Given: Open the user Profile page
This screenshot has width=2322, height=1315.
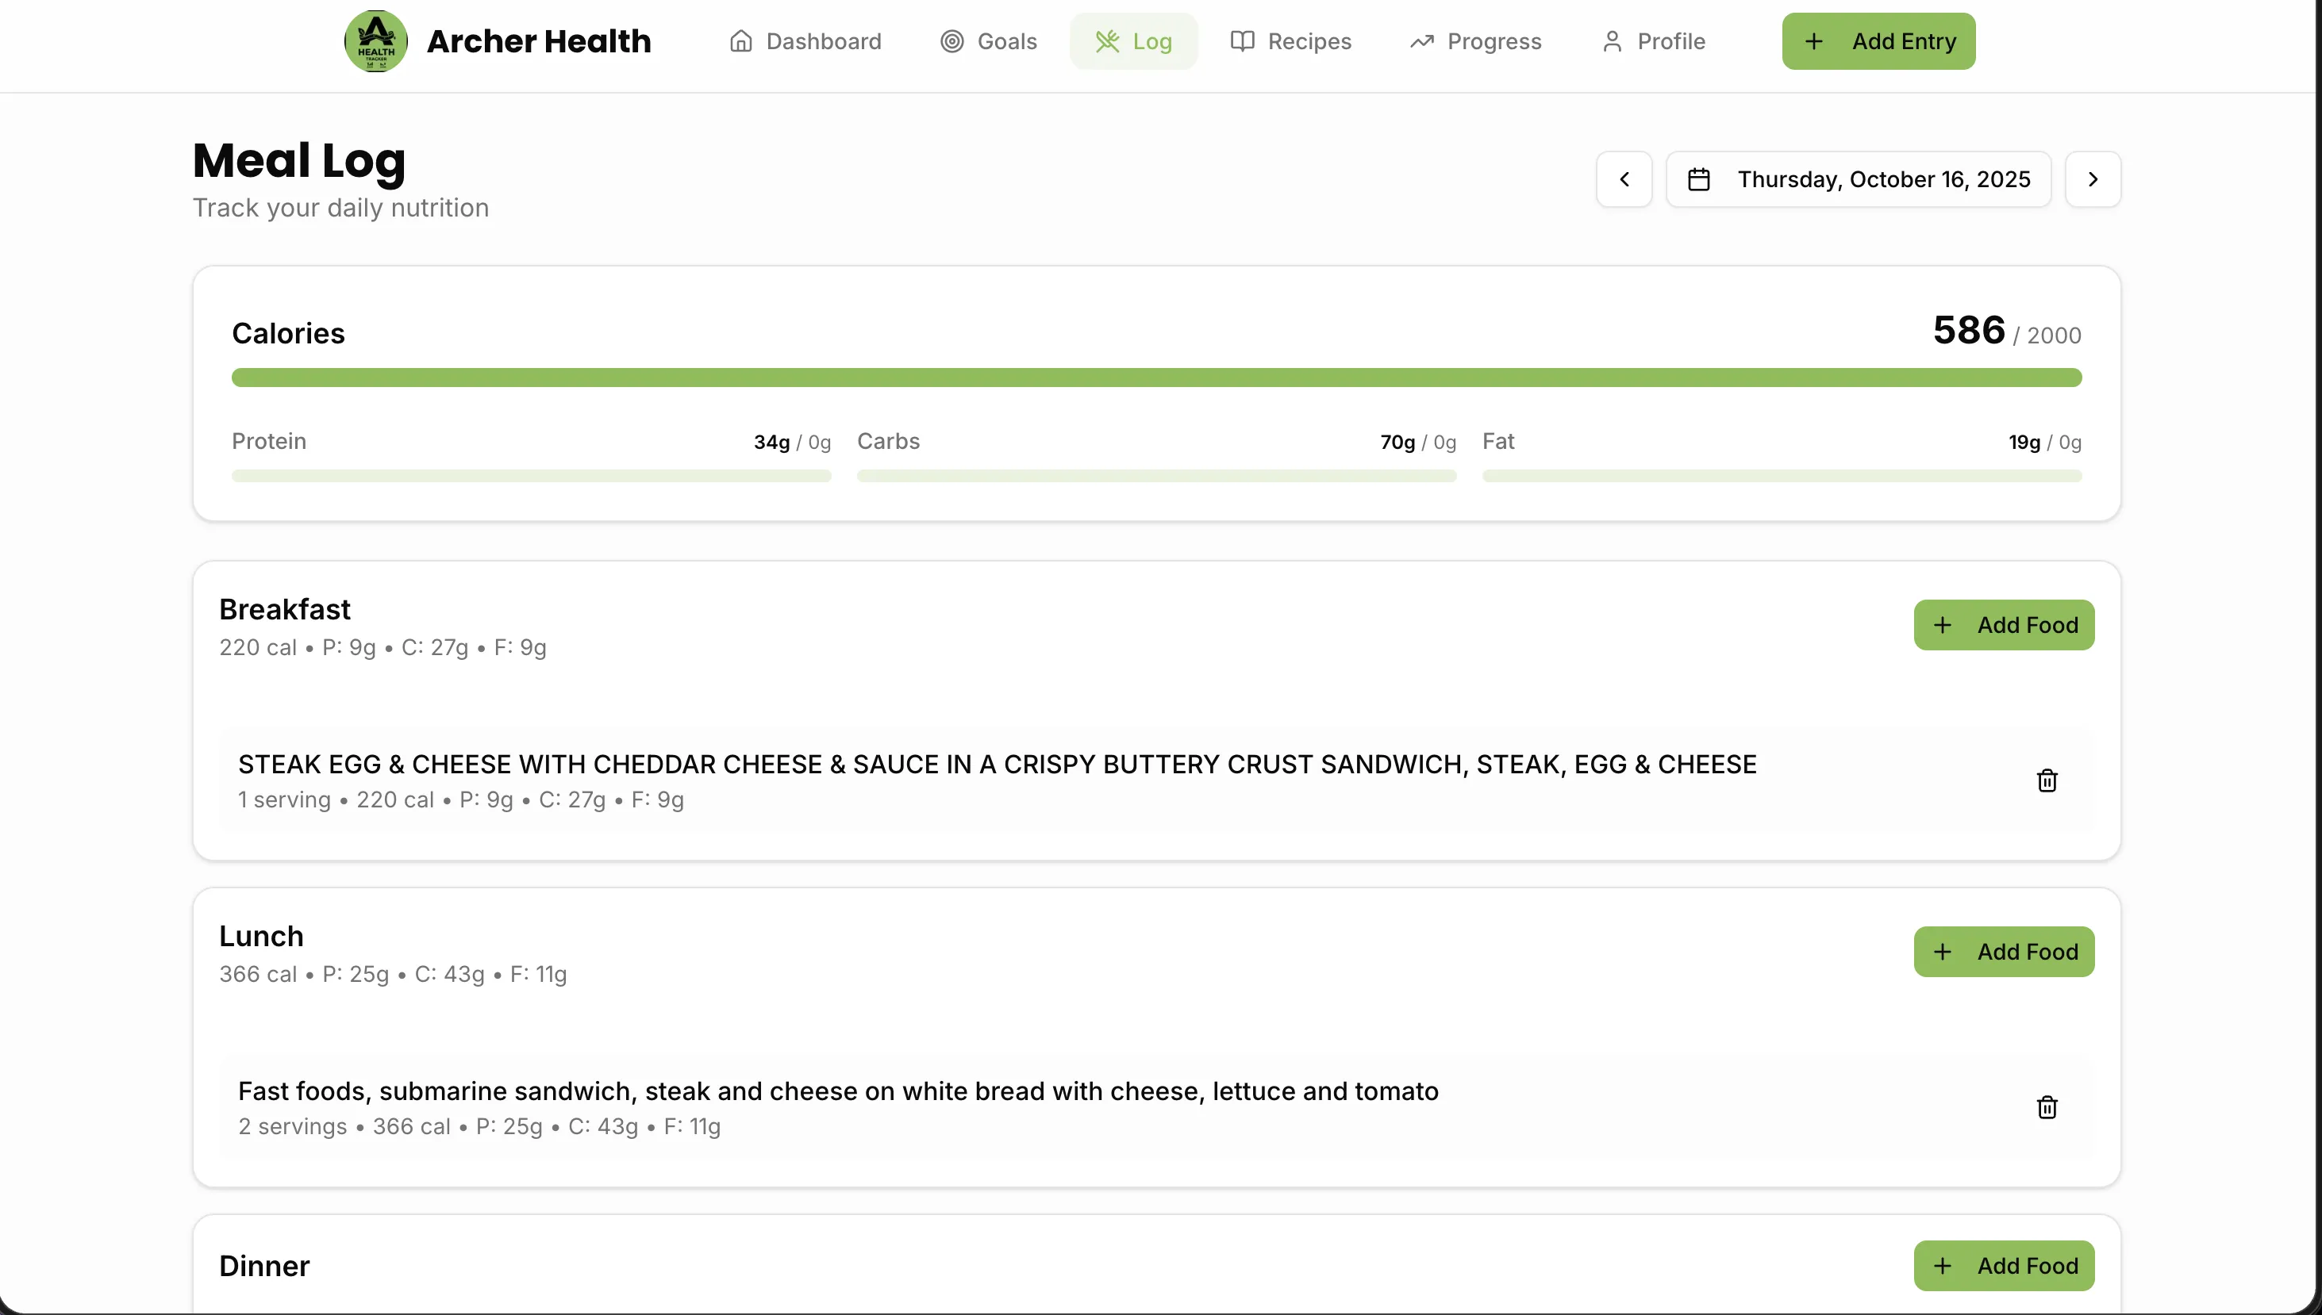Looking at the screenshot, I should point(1653,41).
